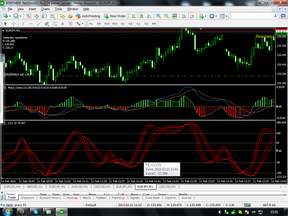Viewport: 288px width, 216px height.
Task: Switch chart display to line chart
Action: [x=149, y=16]
